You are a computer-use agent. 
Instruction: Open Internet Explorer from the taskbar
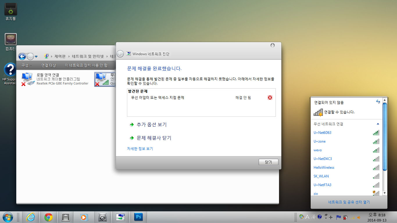click(31, 217)
